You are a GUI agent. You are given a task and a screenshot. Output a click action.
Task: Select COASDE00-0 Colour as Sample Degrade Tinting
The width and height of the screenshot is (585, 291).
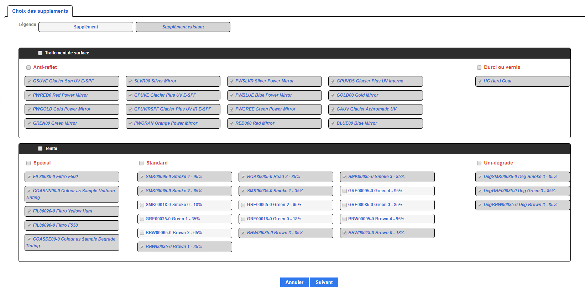[x=72, y=243]
